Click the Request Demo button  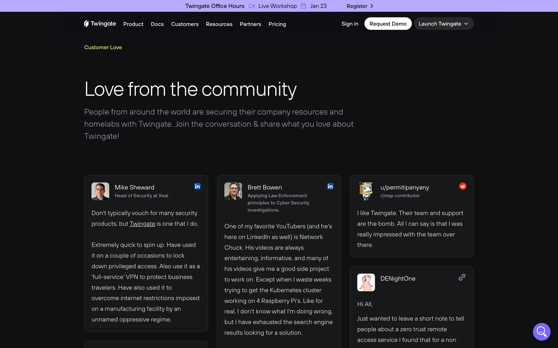[x=388, y=24]
